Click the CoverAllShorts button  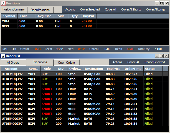131,9
